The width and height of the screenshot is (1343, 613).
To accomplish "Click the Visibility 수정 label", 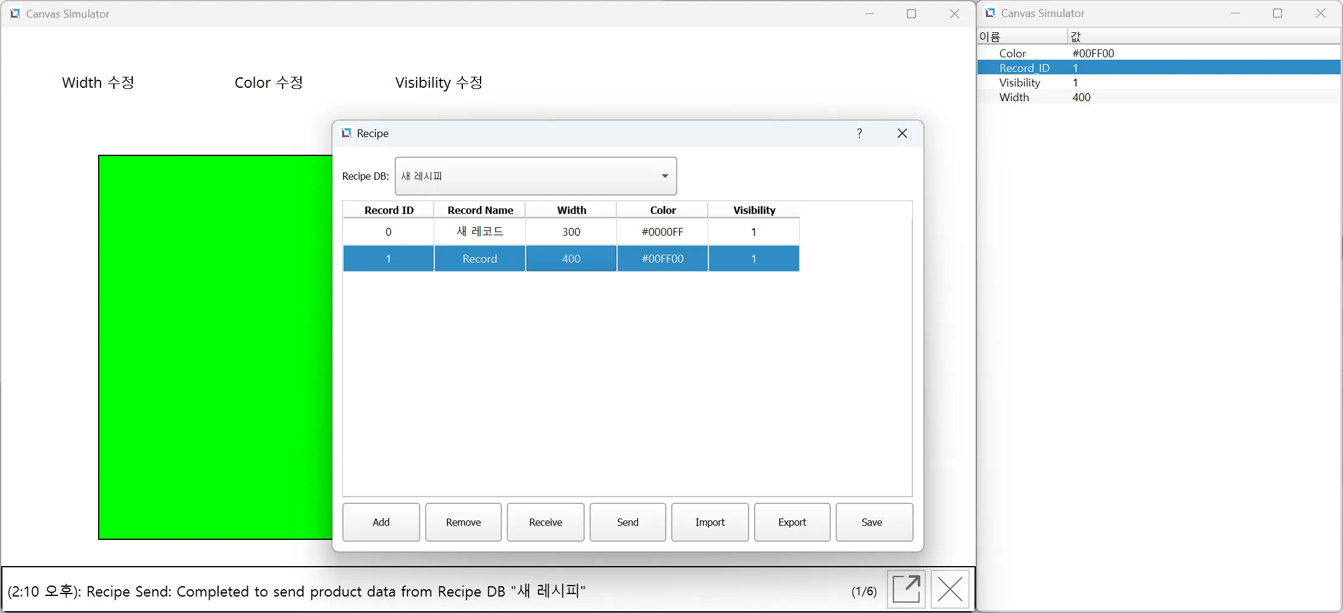I will click(x=439, y=83).
